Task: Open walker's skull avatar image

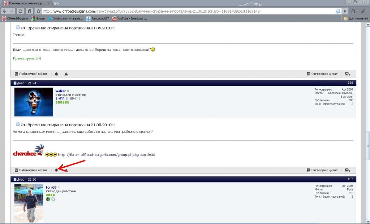Action: [x=34, y=102]
